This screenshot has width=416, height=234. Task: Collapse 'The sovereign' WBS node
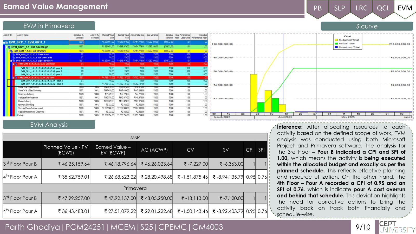tap(6, 47)
